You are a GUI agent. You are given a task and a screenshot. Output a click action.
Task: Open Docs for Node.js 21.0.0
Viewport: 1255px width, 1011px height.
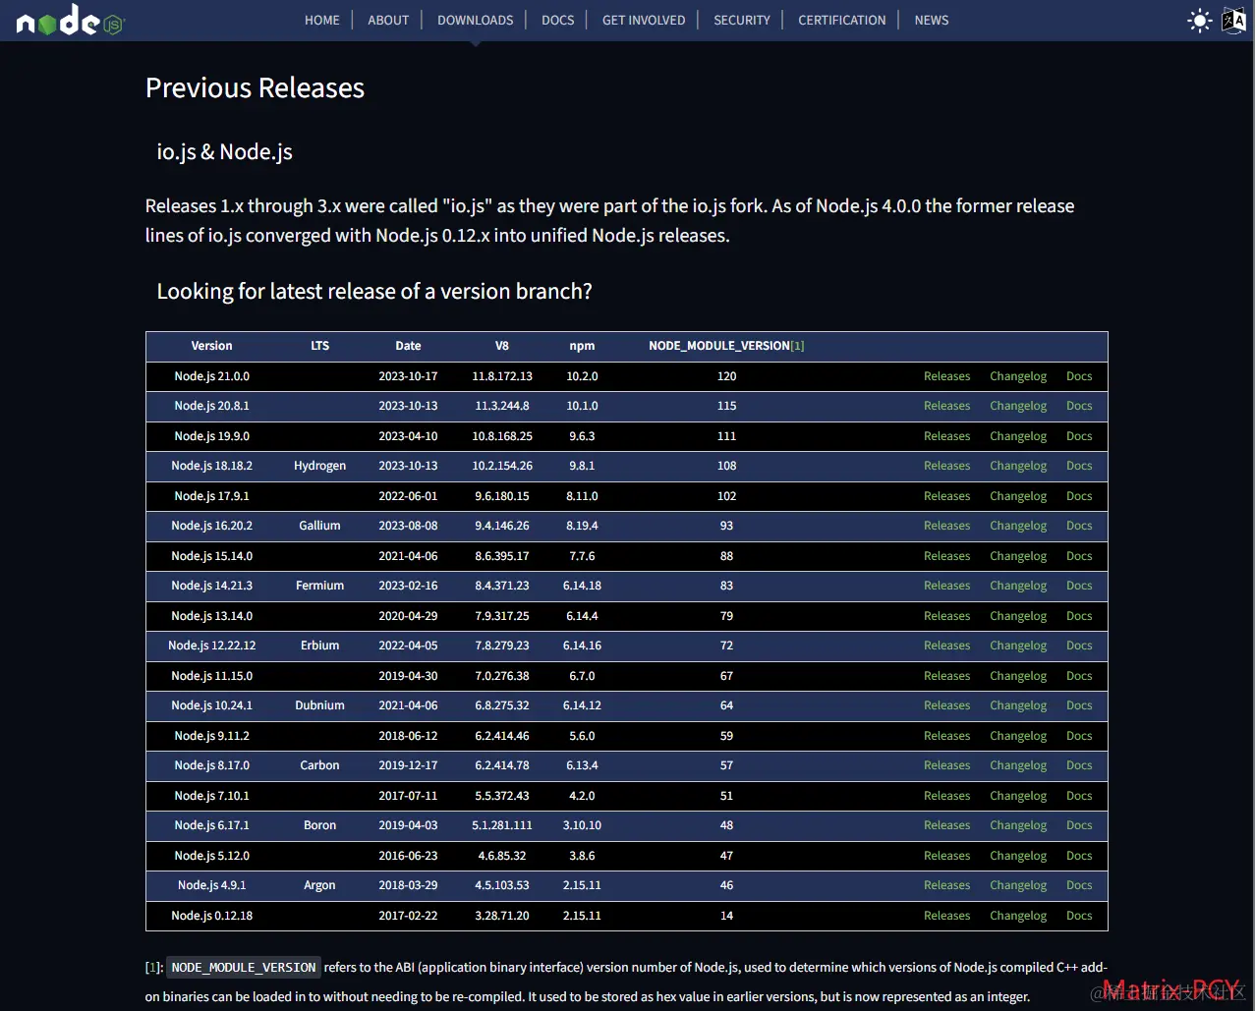pyautogui.click(x=1079, y=376)
